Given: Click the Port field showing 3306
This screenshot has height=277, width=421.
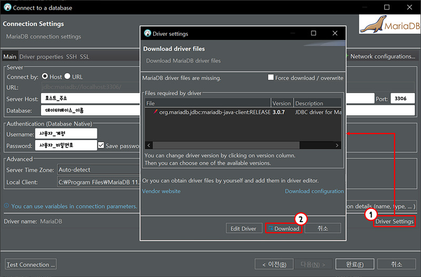Looking at the screenshot, I should (403, 98).
